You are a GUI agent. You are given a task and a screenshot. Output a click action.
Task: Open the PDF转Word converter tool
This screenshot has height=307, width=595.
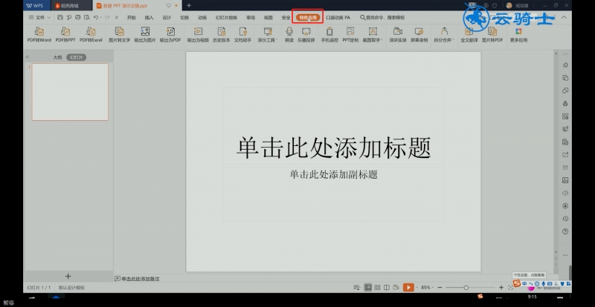coord(39,34)
